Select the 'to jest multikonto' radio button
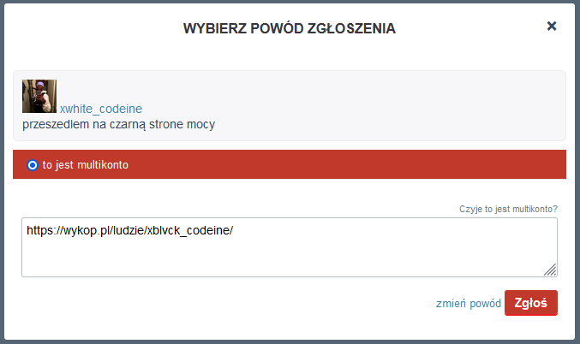 [33, 165]
